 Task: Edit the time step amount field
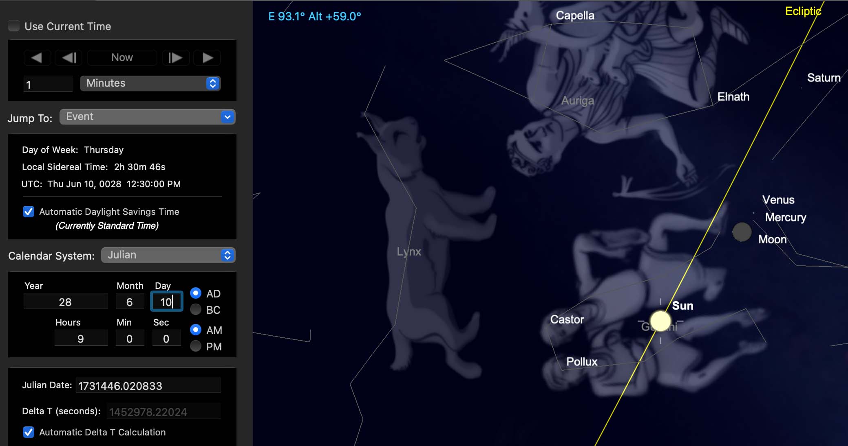coord(48,84)
